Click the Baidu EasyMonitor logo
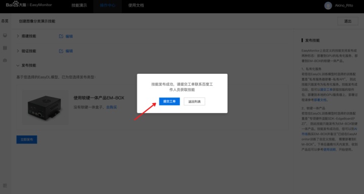Screen dimensions: 364x194 (29, 5)
